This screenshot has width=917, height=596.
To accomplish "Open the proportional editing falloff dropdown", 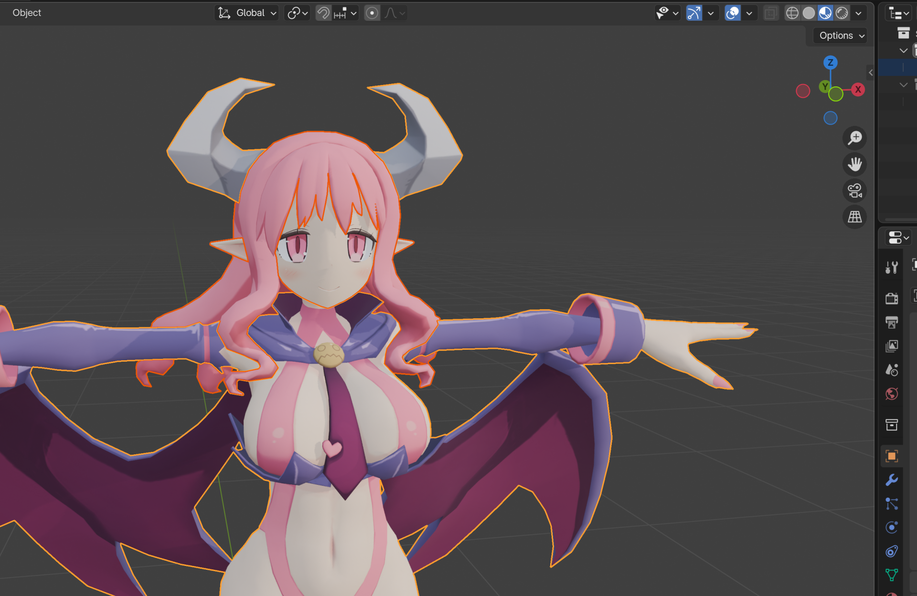I will 395,13.
